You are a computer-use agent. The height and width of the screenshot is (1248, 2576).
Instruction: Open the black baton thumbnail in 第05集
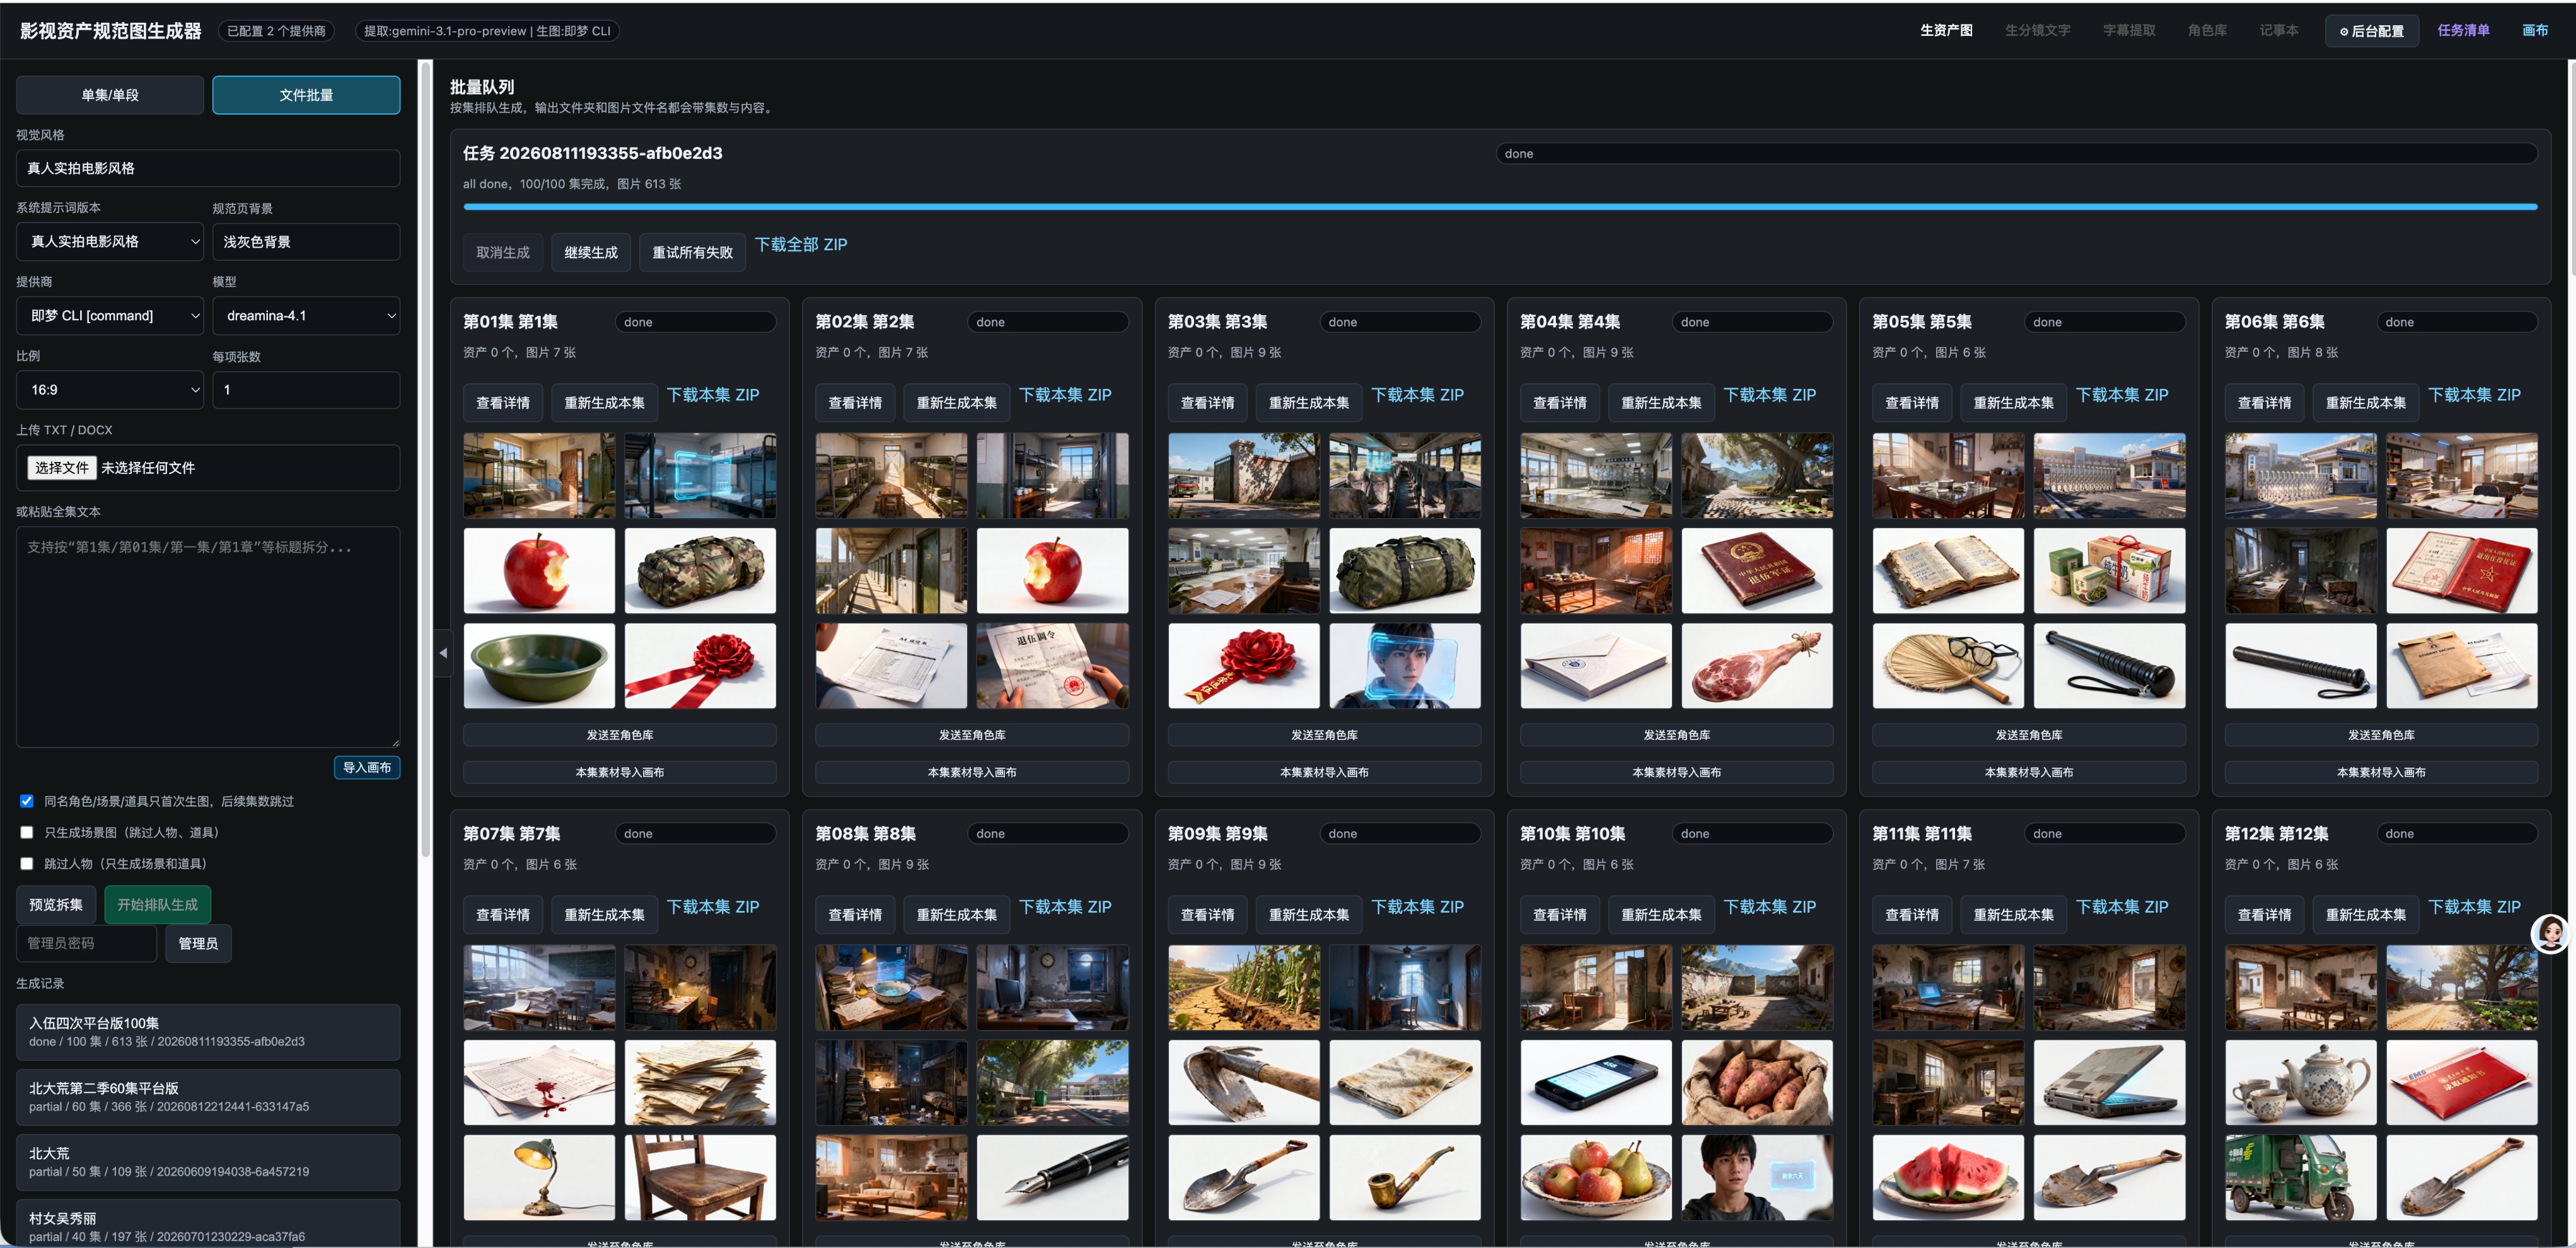[x=2109, y=666]
